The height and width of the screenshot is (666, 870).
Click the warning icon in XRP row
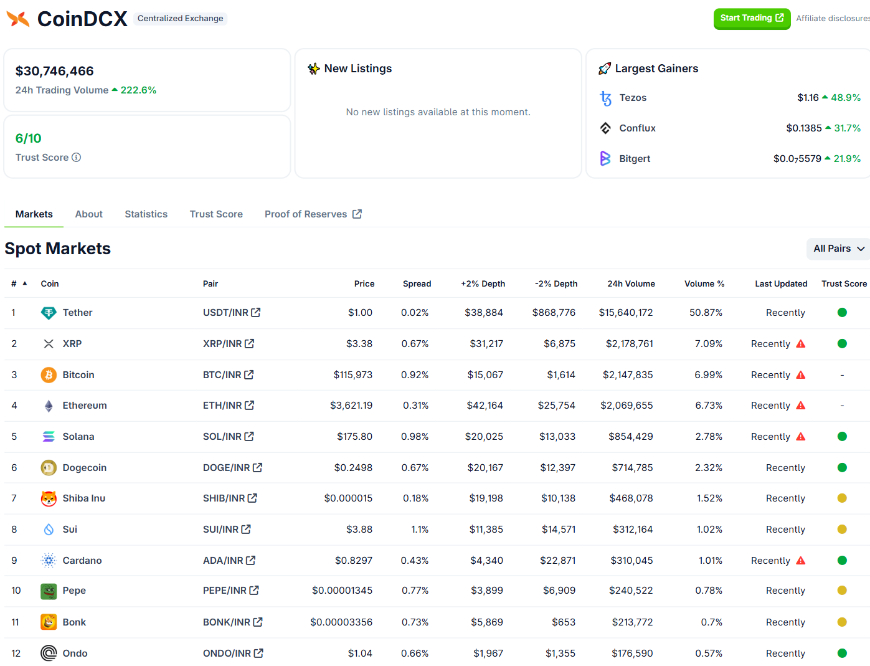(801, 344)
